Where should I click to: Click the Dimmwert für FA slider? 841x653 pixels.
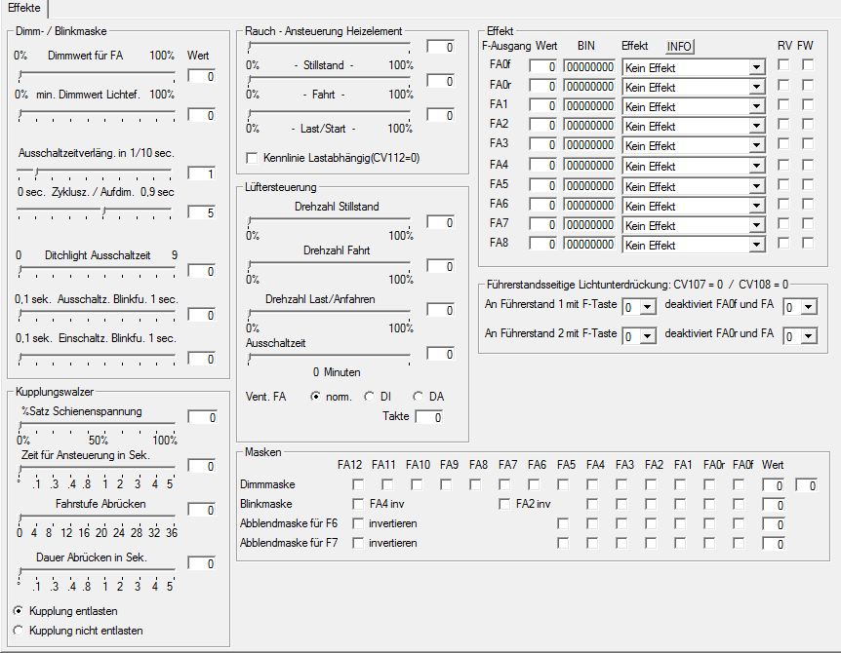[x=97, y=75]
